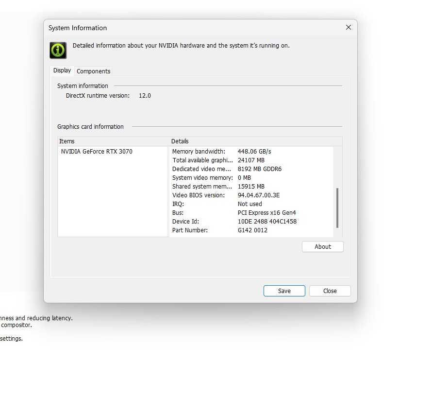Select NVIDIA GeForce RTX 3070 item
Viewport: 433px width, 416px height.
(97, 152)
